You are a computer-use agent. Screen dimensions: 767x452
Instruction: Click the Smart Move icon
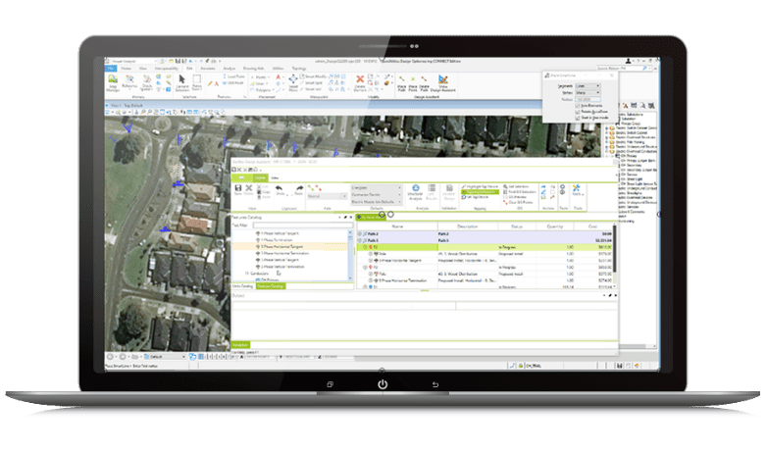293,81
